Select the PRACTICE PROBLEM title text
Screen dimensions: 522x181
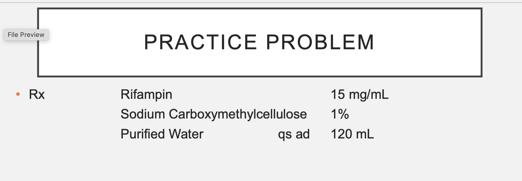pos(259,42)
